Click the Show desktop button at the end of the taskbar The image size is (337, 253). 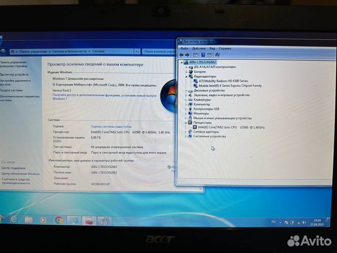tap(328, 223)
